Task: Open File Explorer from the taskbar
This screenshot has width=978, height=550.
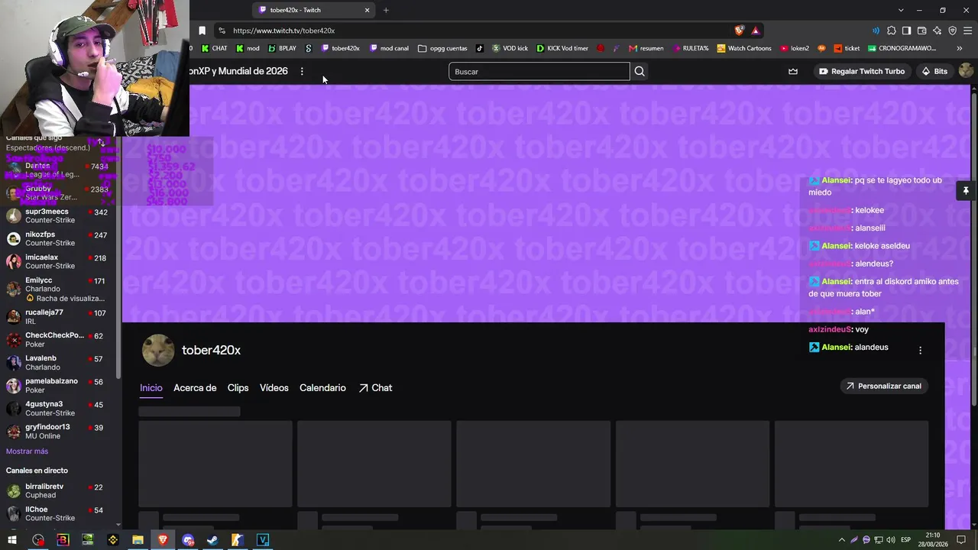Action: (138, 540)
